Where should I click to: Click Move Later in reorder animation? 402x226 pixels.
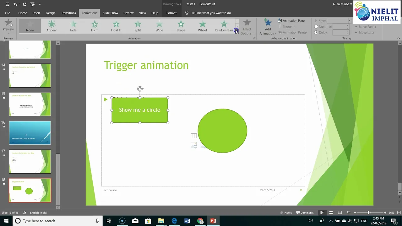point(364,33)
